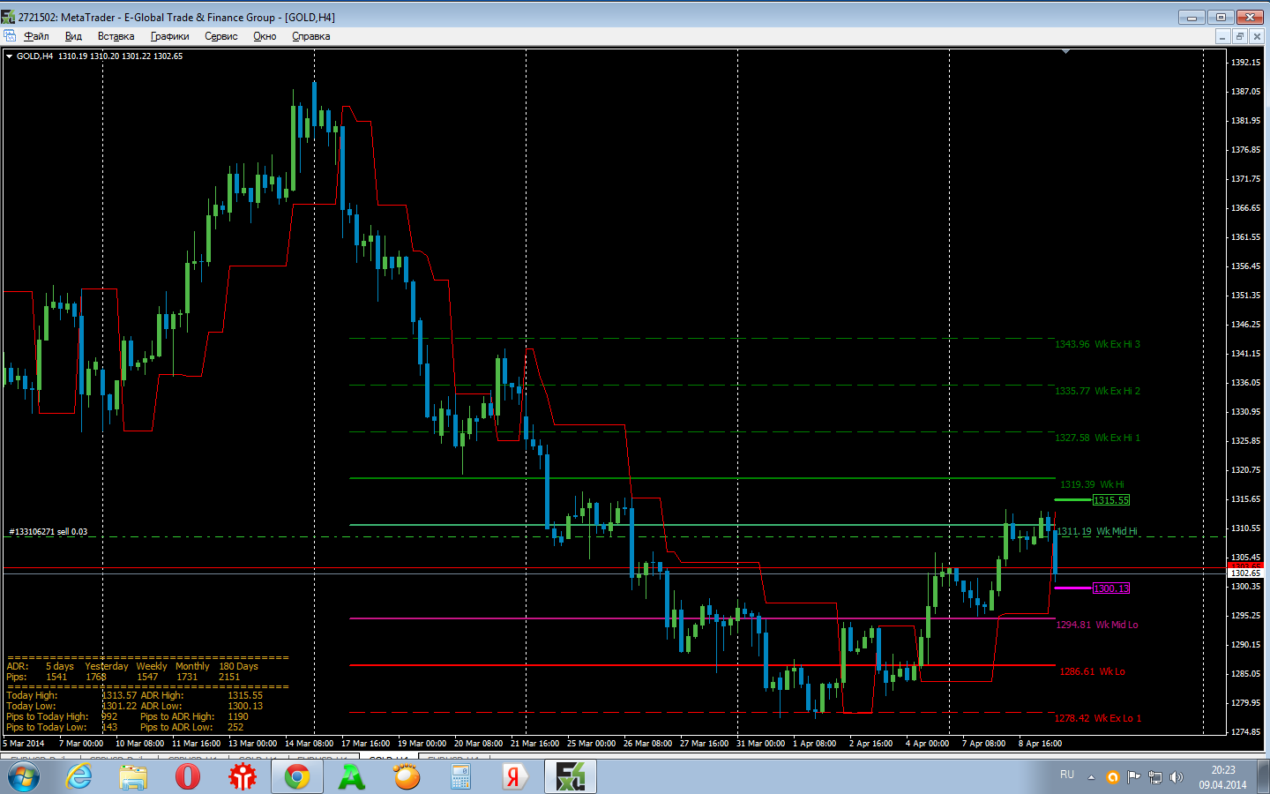Switch to Google Chrome in the taskbar
The width and height of the screenshot is (1270, 794).
[297, 777]
